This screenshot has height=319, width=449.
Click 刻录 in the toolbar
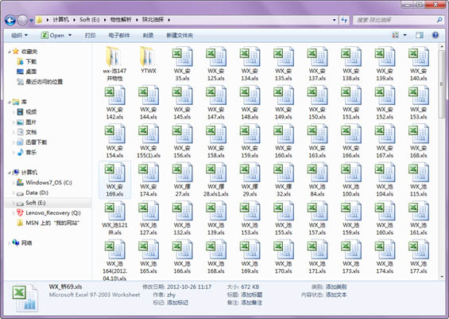(x=148, y=35)
